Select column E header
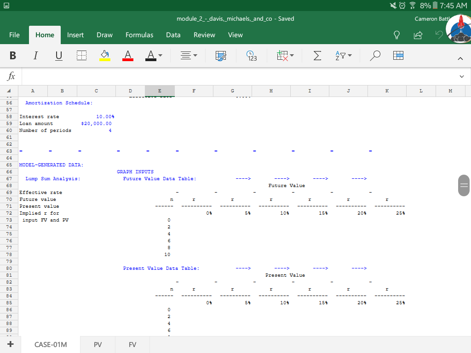The image size is (471, 353). click(160, 91)
